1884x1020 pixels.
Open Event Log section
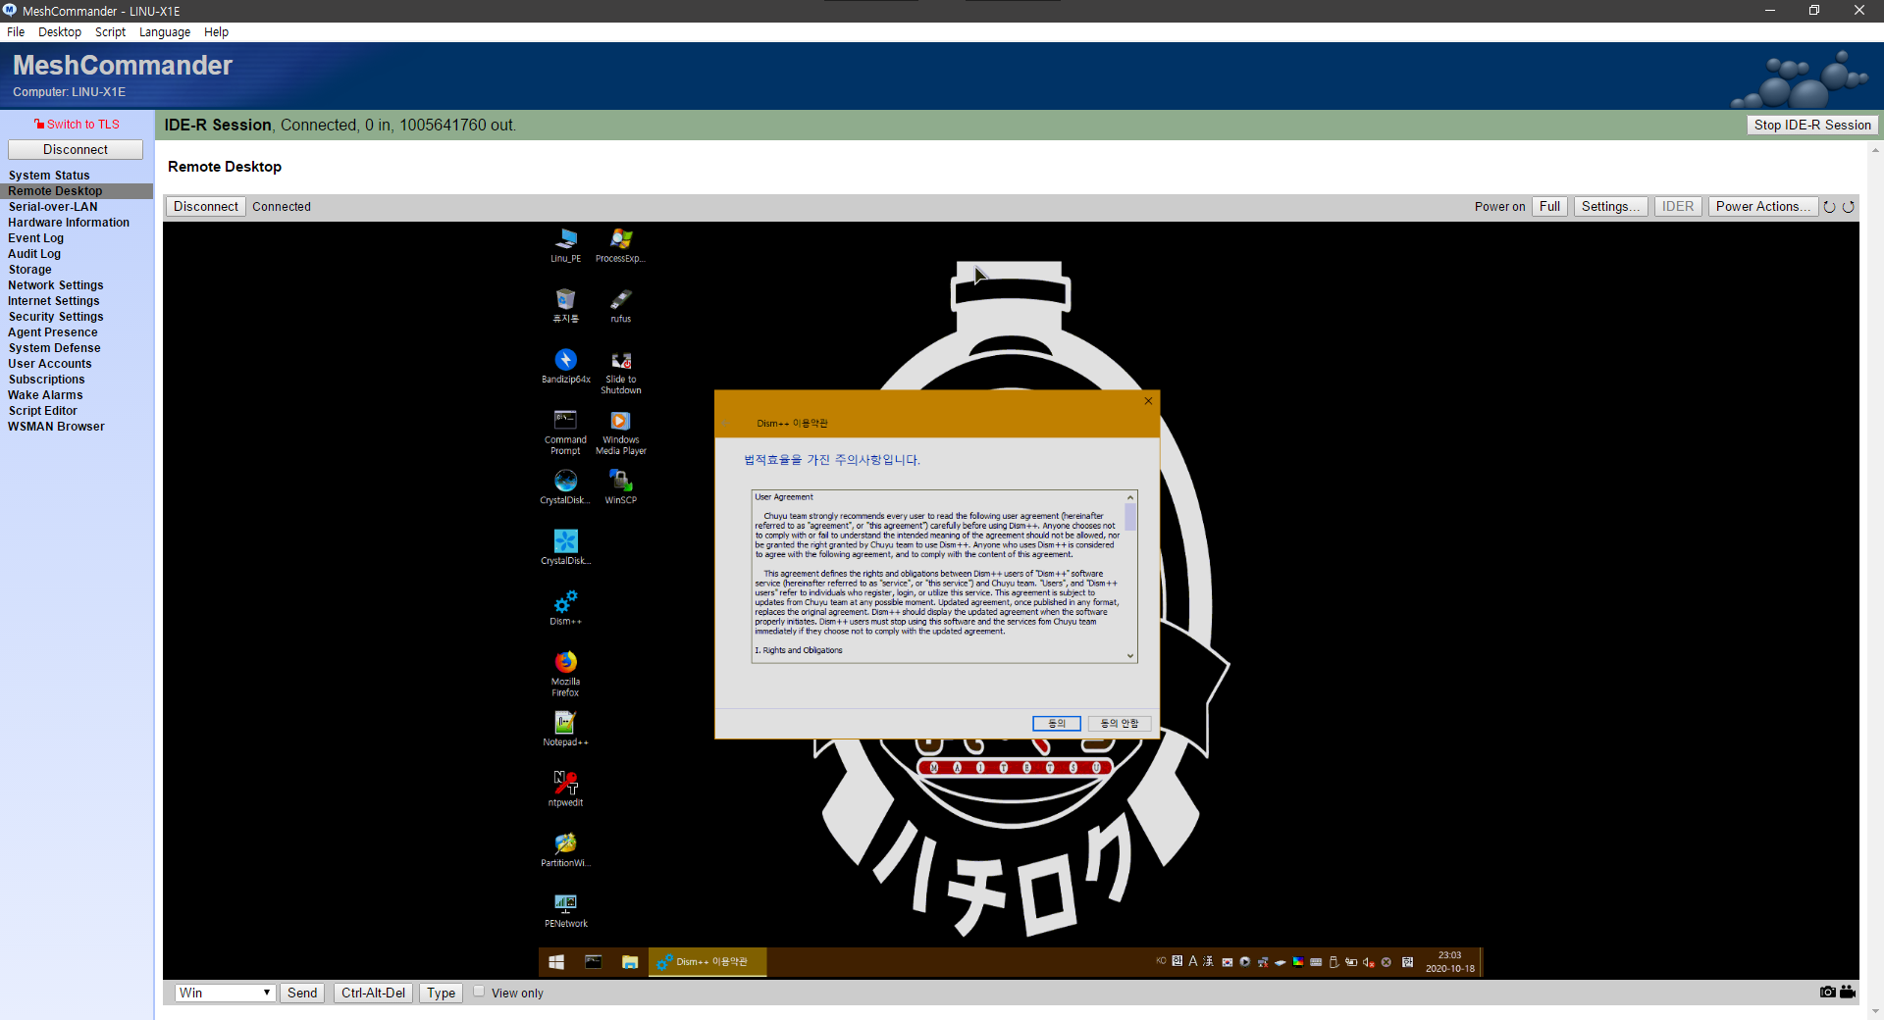point(36,238)
